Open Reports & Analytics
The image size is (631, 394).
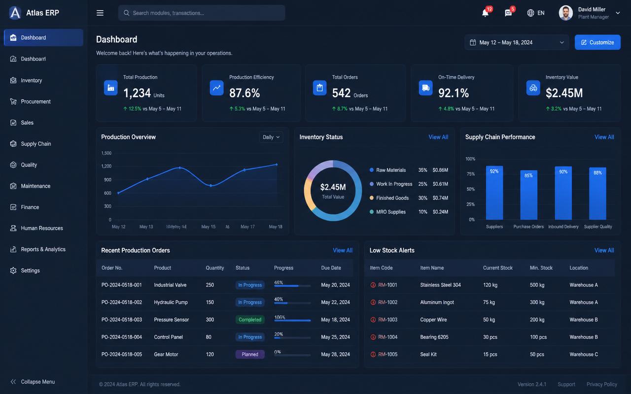(43, 249)
